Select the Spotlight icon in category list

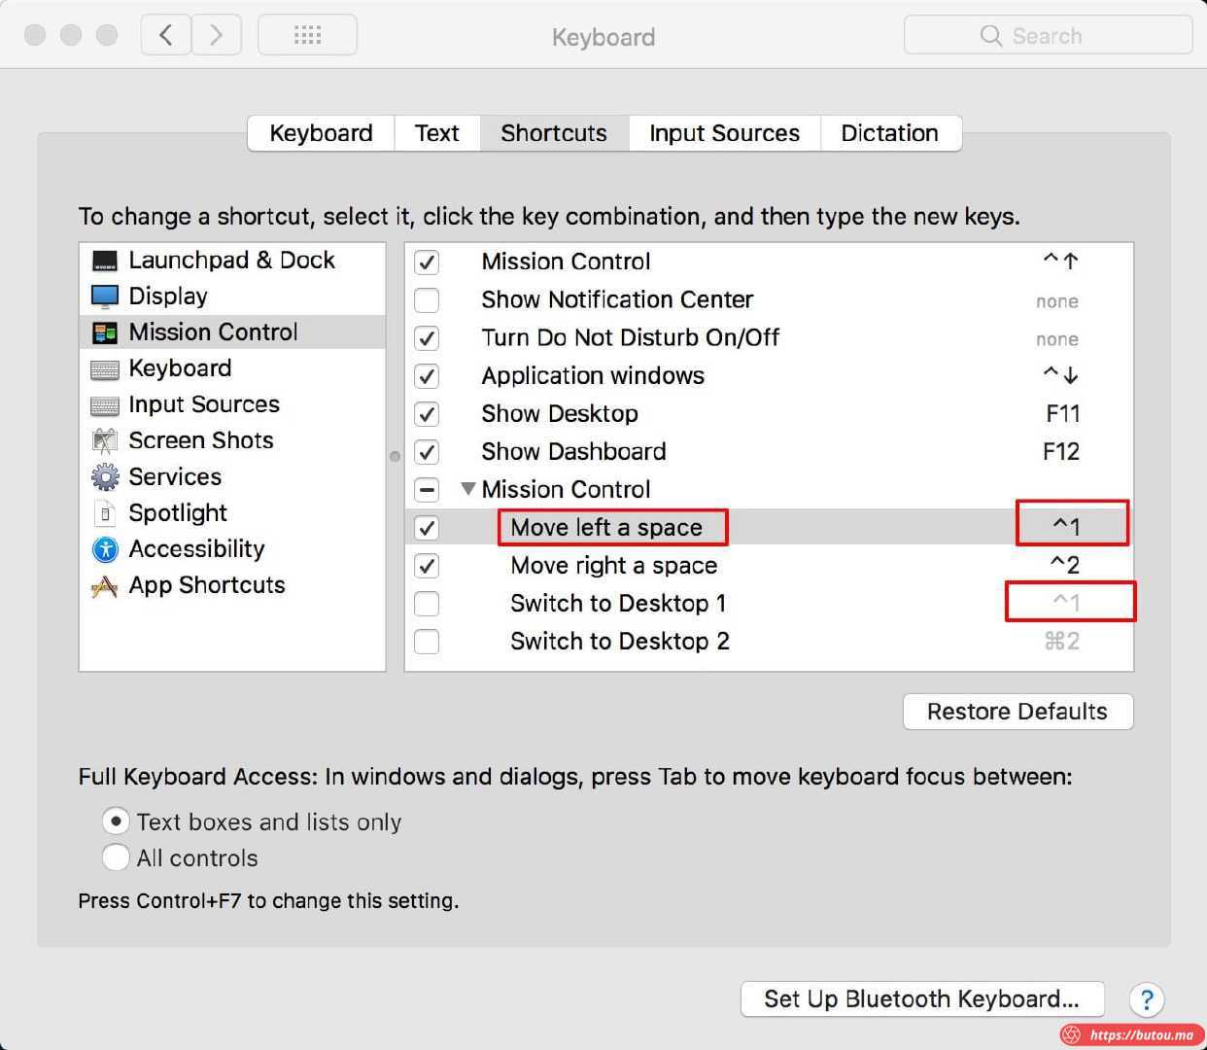point(105,513)
